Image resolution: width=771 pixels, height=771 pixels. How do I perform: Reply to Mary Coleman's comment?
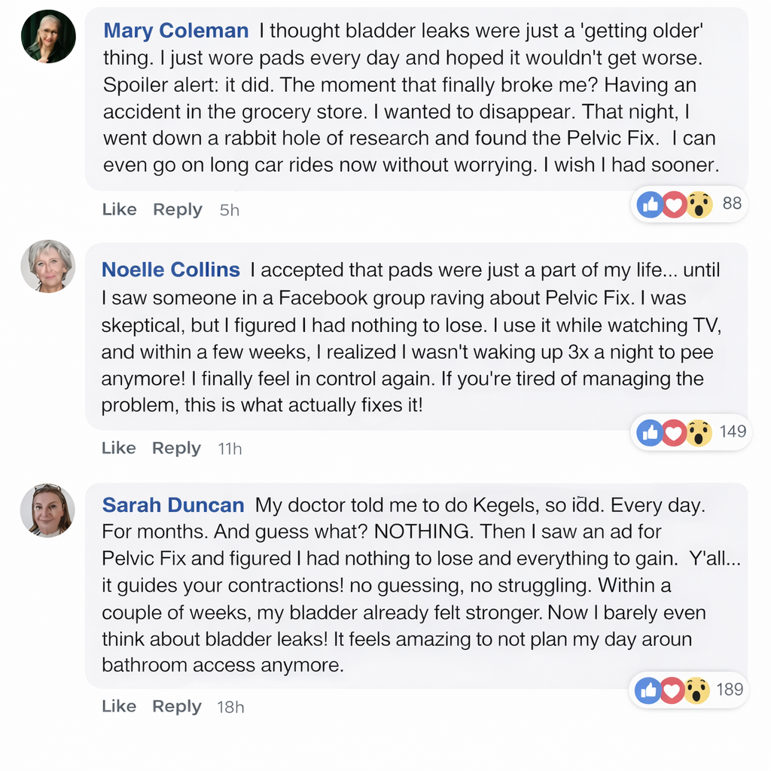(x=178, y=209)
